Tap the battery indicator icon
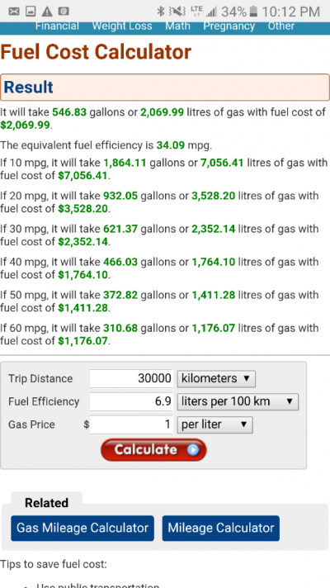 (x=253, y=12)
